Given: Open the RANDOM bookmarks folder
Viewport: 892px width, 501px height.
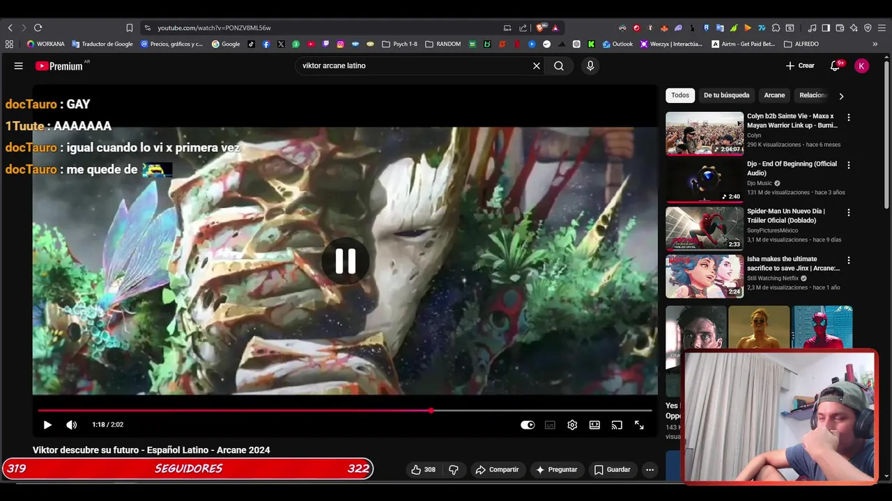Looking at the screenshot, I should pyautogui.click(x=443, y=44).
